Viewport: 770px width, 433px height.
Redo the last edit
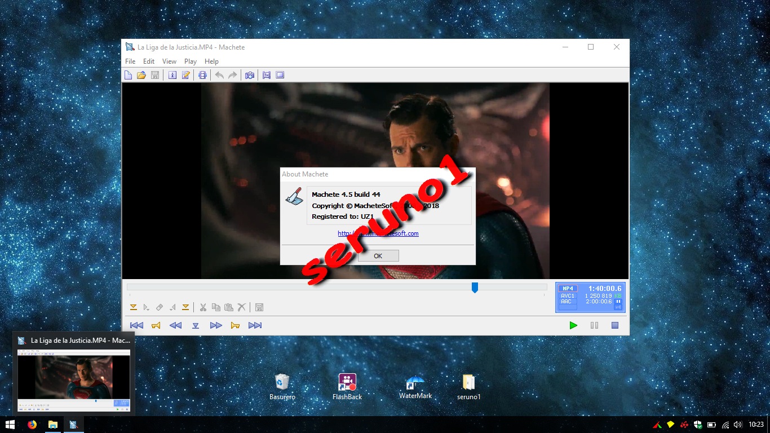coord(232,74)
